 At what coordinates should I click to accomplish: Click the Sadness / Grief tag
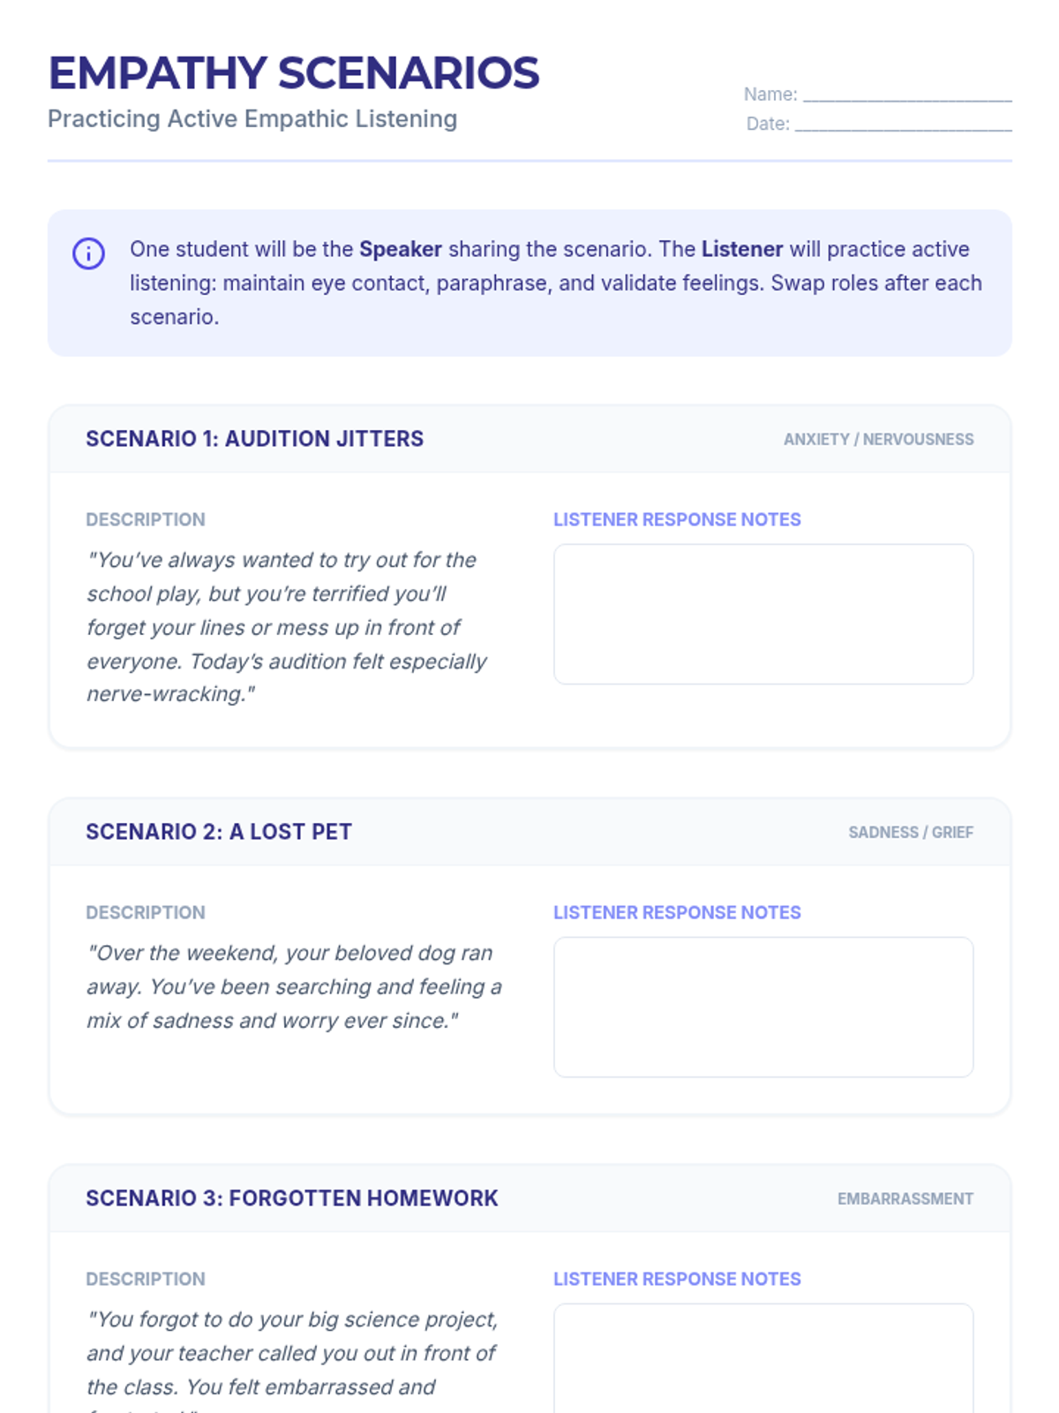click(911, 833)
